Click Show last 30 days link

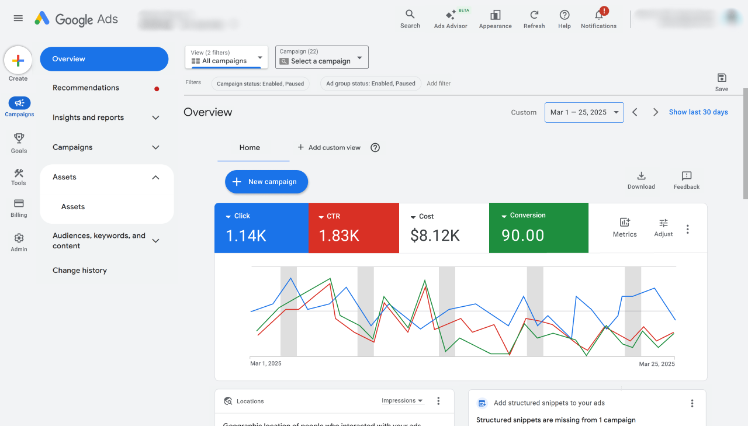click(x=698, y=112)
